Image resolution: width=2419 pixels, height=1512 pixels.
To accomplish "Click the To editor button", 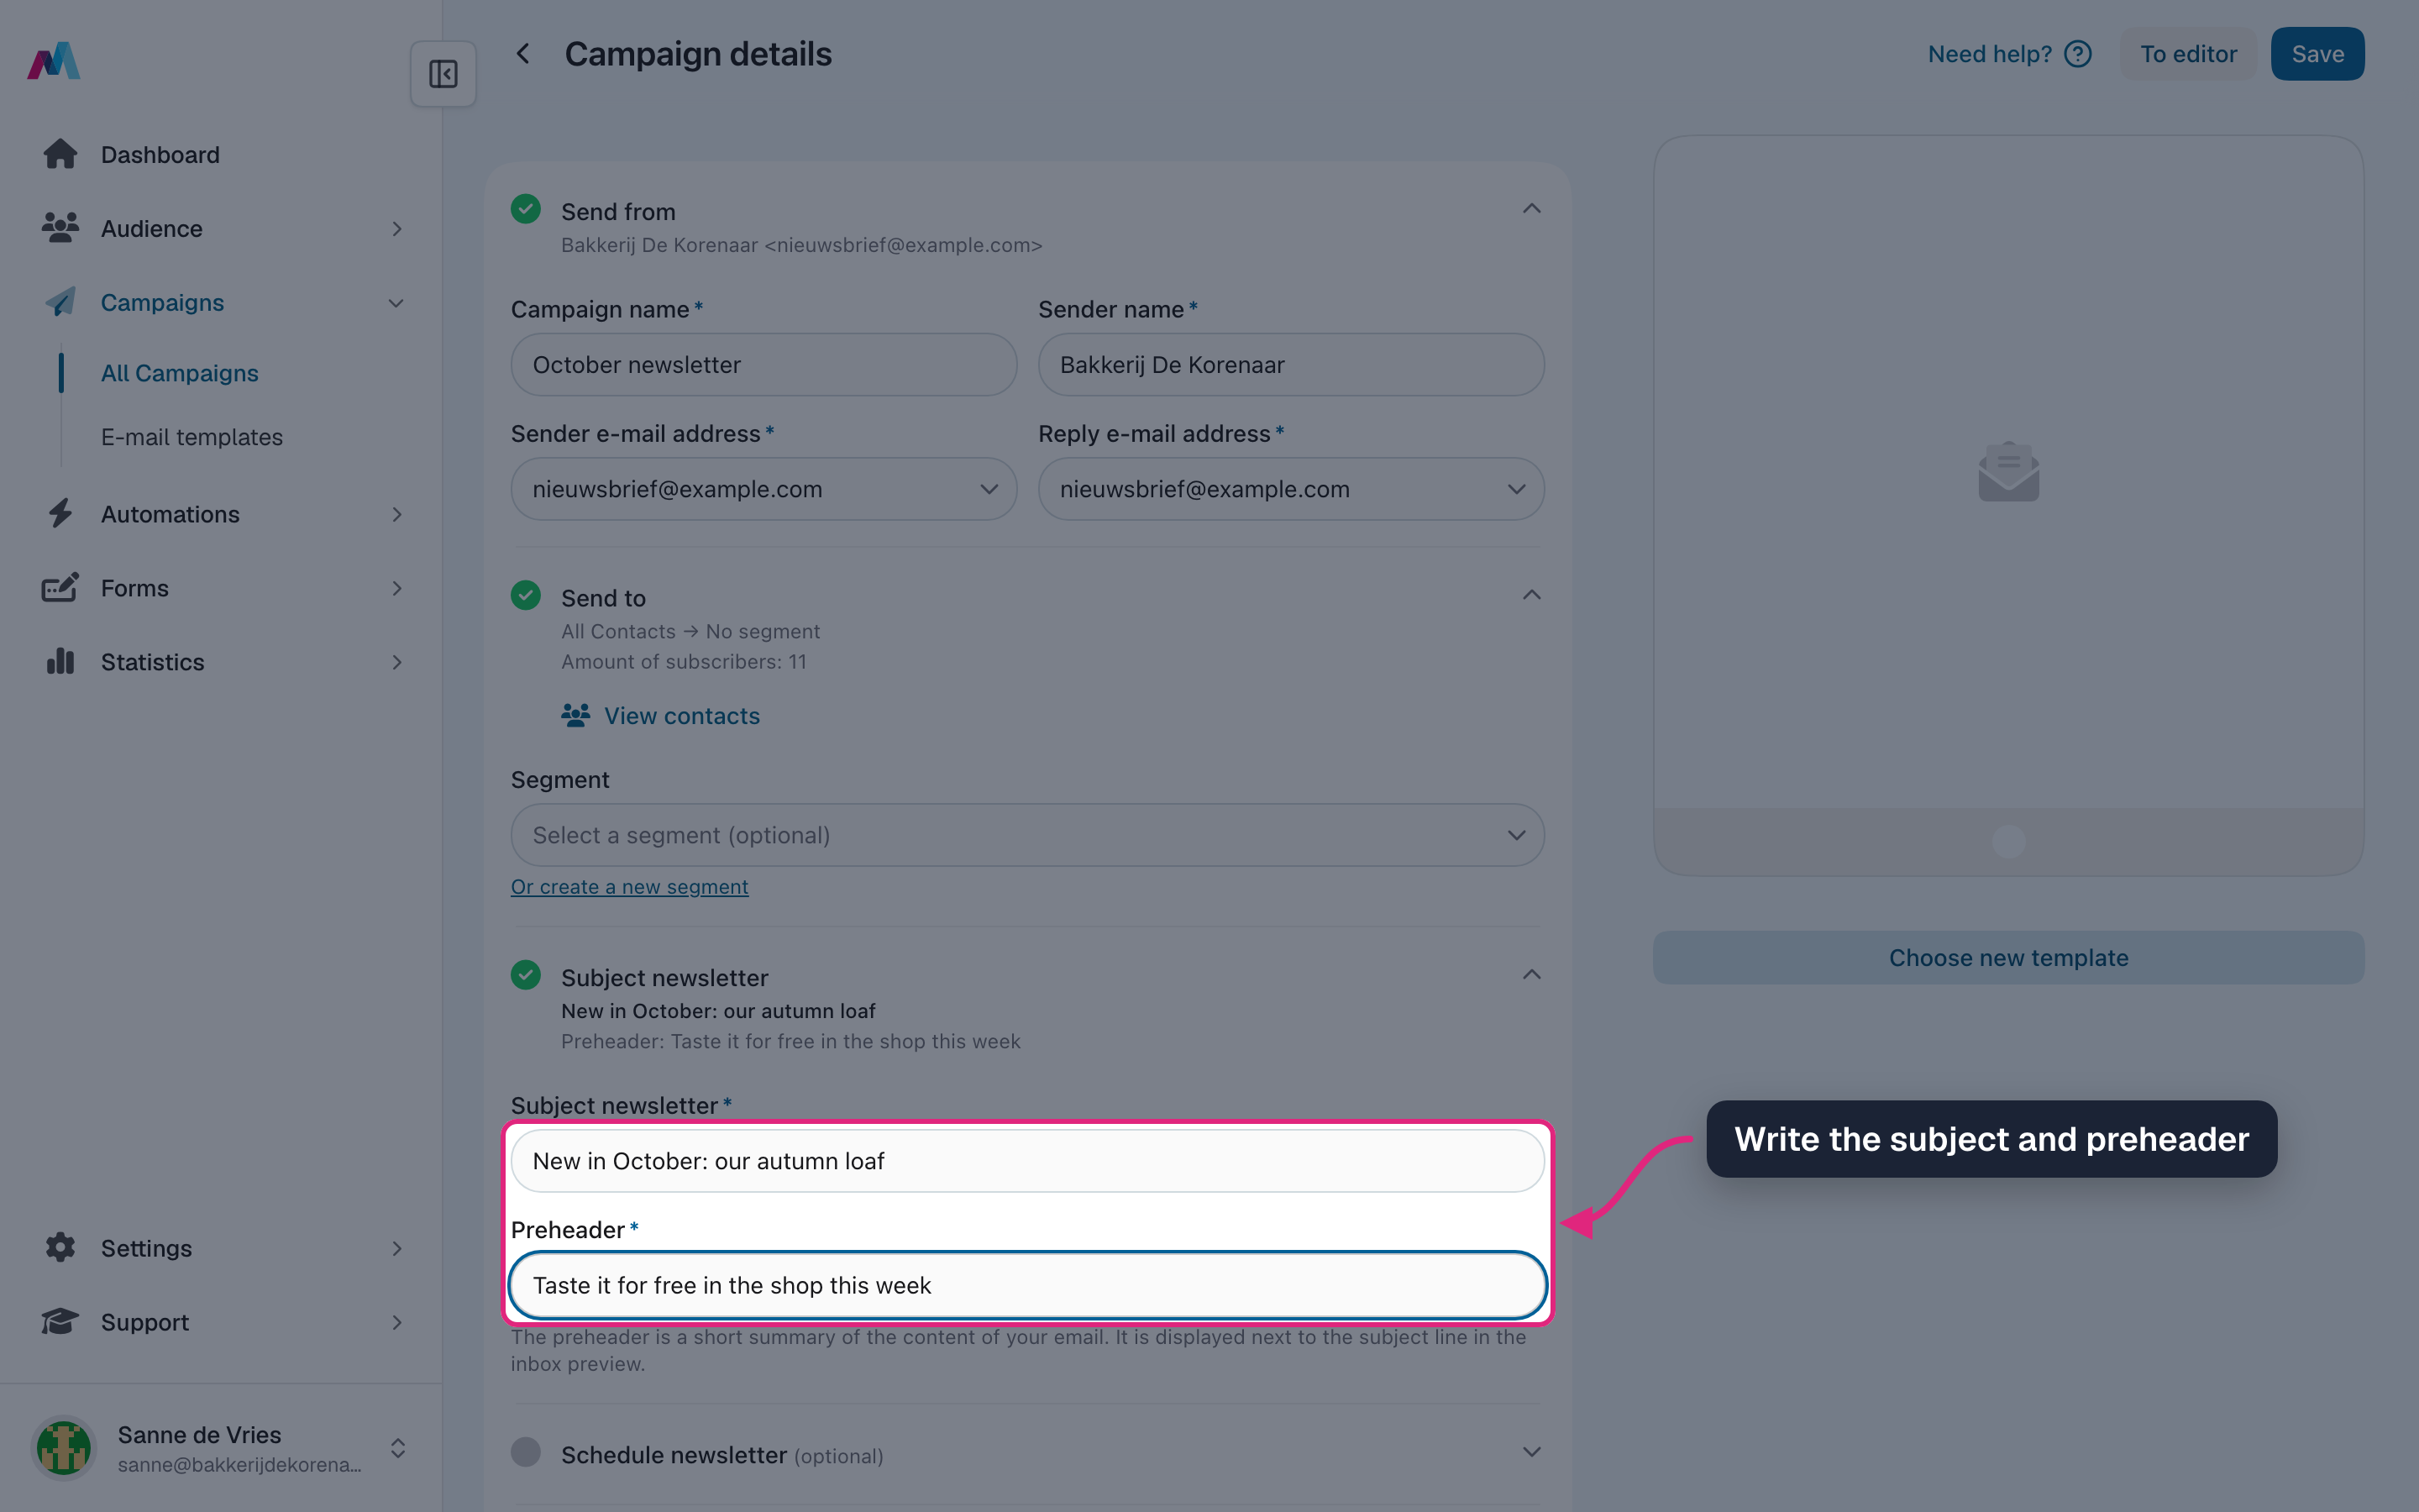I will pos(2188,54).
